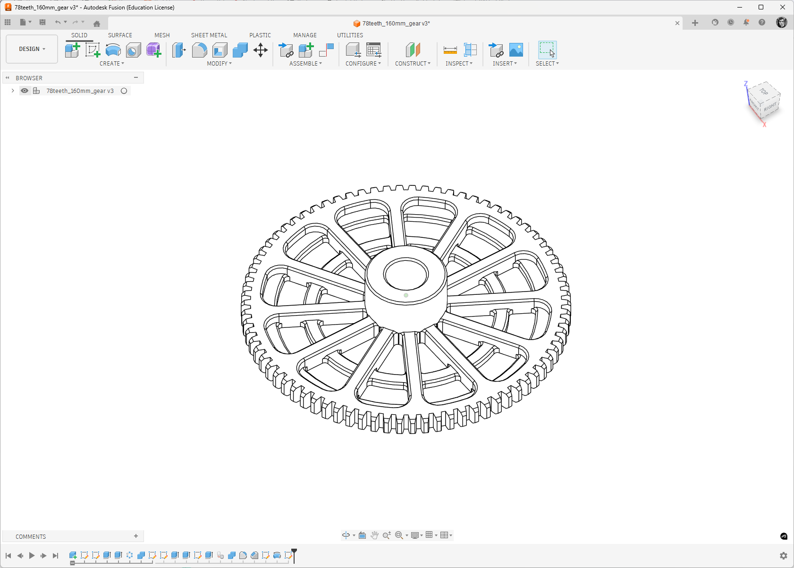Click the Joint icon in Assemble
The image size is (794, 568).
tap(327, 50)
